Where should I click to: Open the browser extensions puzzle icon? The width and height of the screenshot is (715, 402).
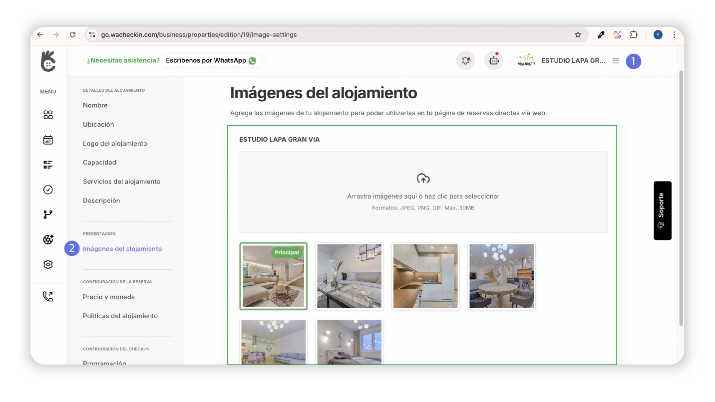click(x=634, y=35)
